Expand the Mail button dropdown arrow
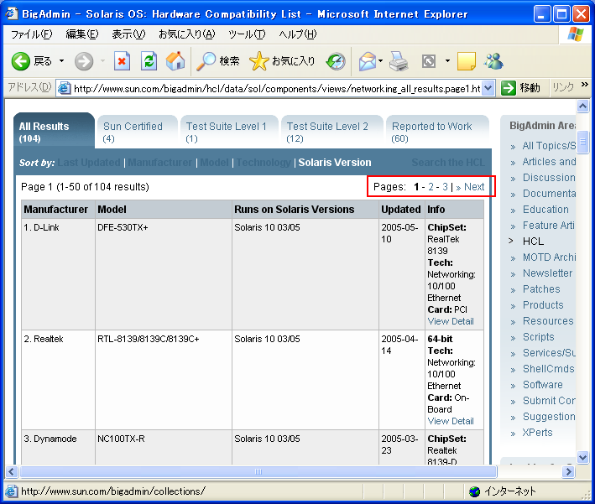 click(381, 61)
